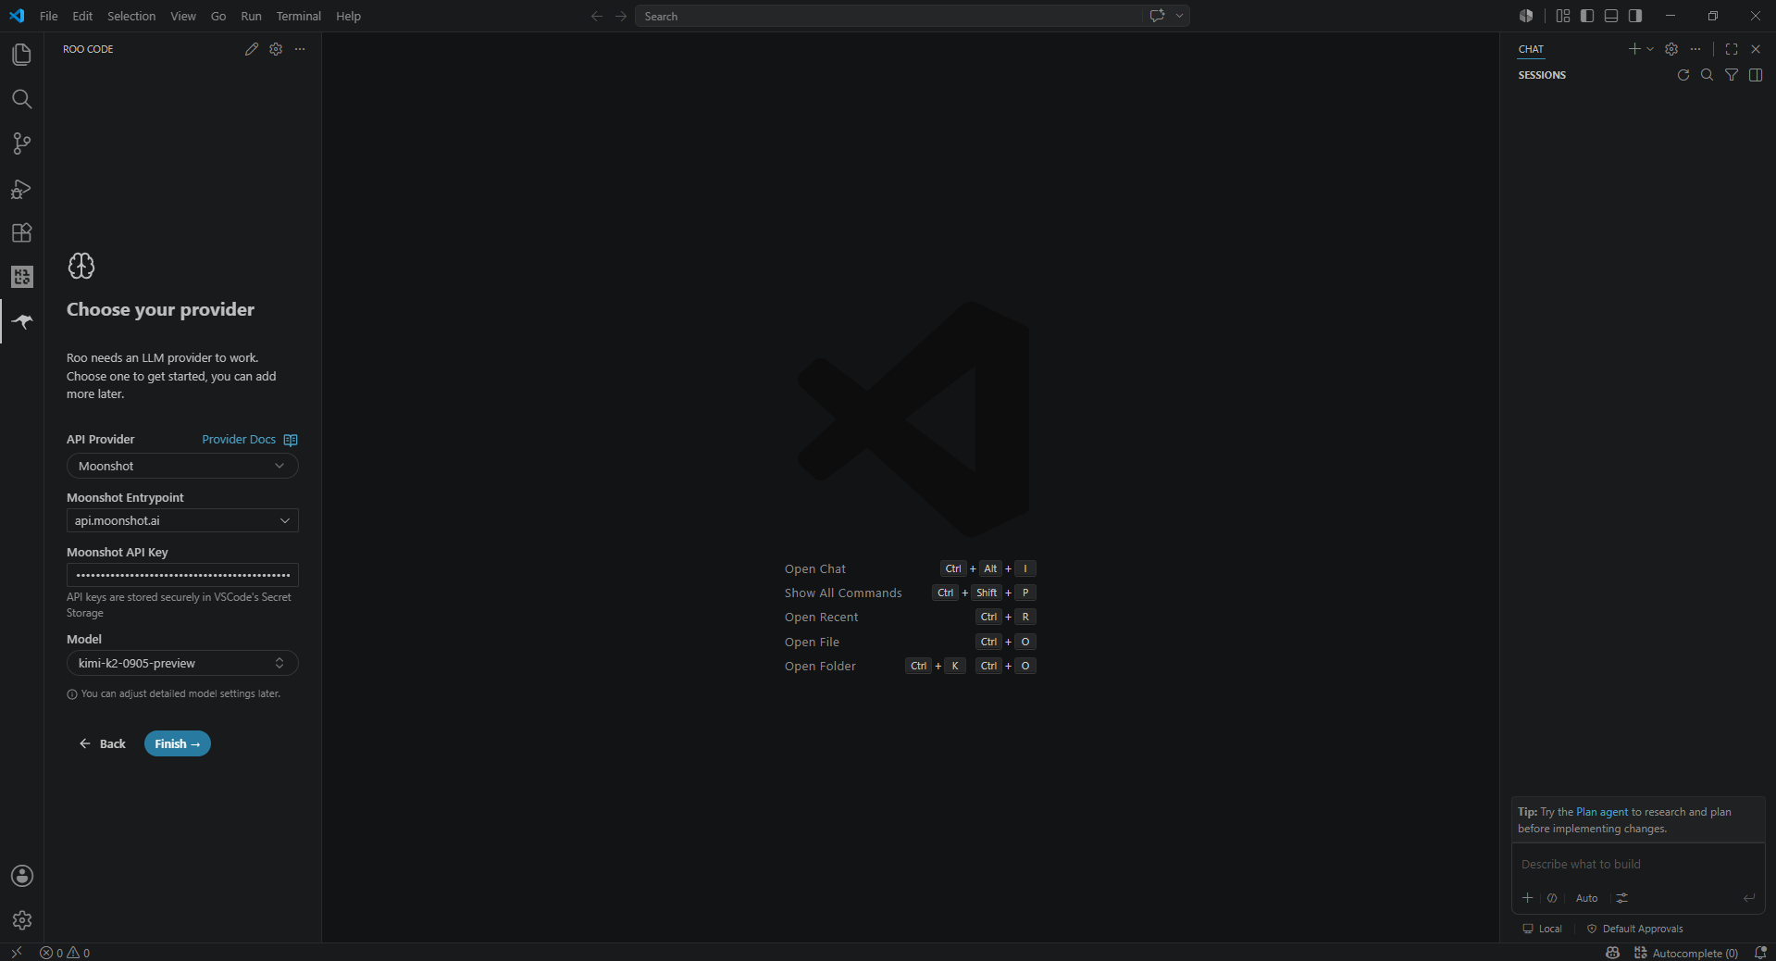Open Chat panel more actions ellipsis
Viewport: 1776px width, 961px height.
(x=1695, y=49)
